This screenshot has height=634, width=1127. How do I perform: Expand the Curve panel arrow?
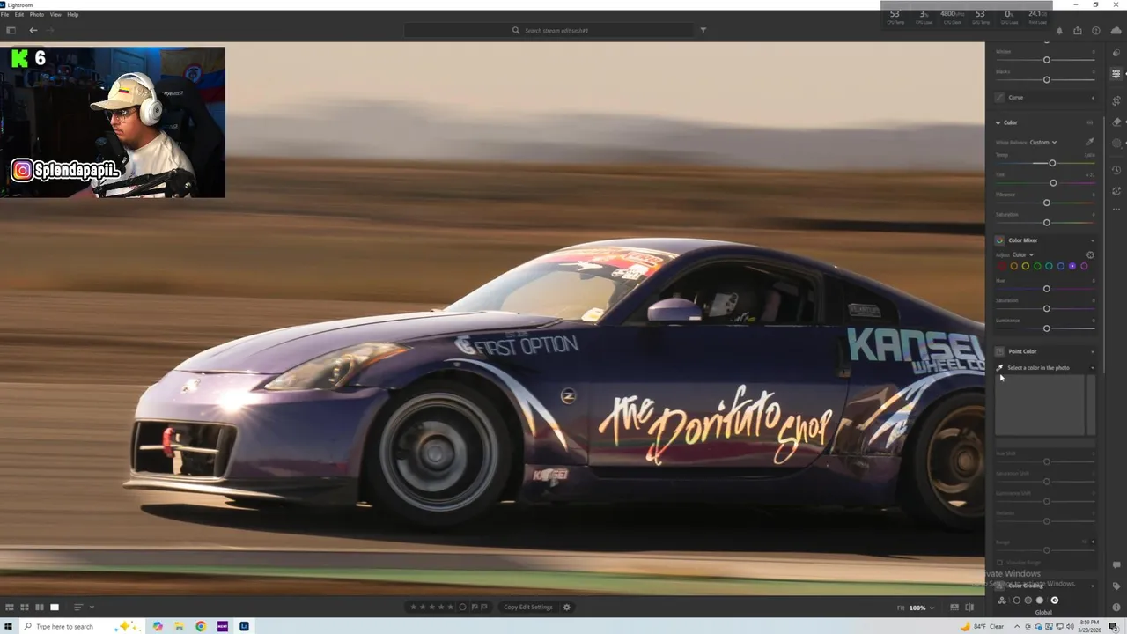click(1093, 98)
